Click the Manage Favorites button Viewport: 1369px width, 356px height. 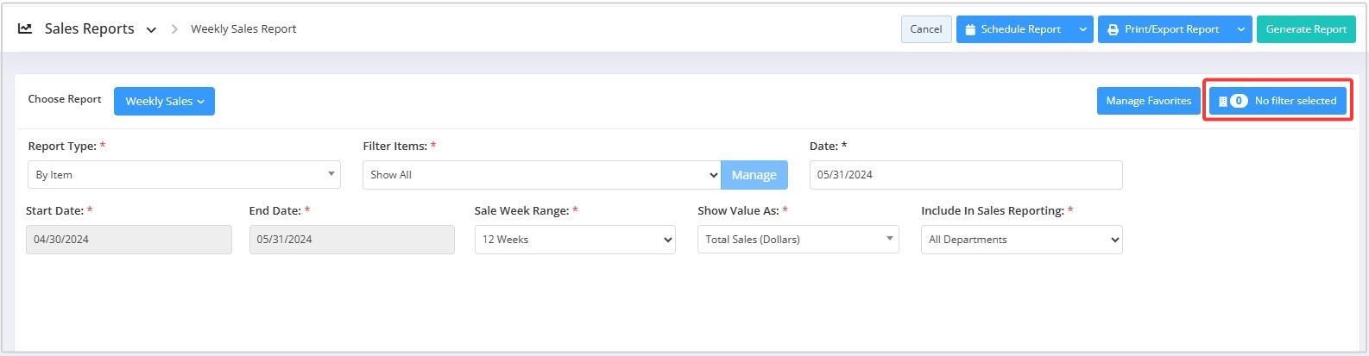(1148, 101)
